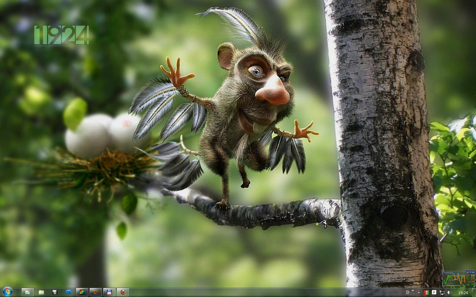Open network connection tray icon

click(x=442, y=292)
